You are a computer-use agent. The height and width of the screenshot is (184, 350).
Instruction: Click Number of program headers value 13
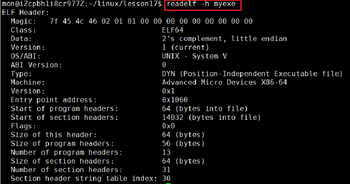[166, 152]
